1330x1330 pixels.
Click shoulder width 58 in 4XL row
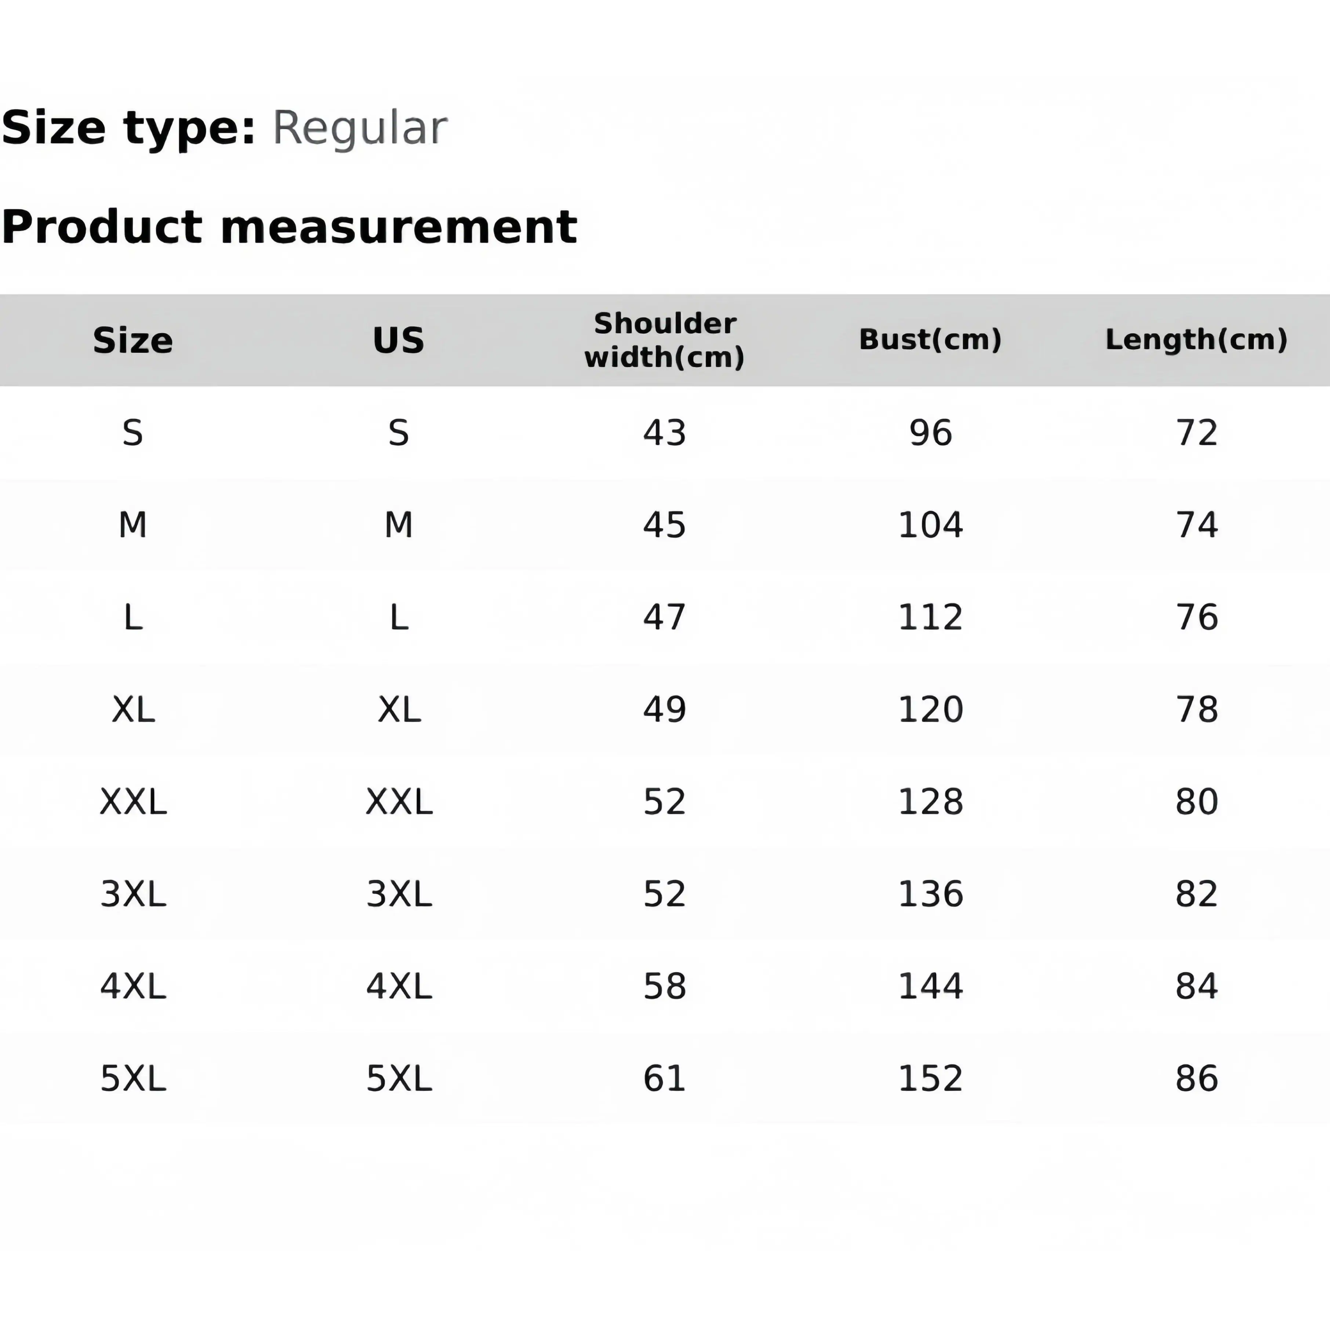[x=664, y=986]
